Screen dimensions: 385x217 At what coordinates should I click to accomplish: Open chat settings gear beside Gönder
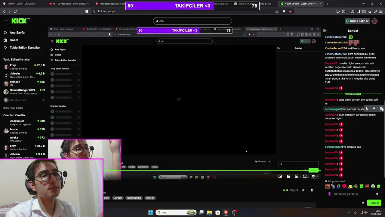tap(363, 203)
